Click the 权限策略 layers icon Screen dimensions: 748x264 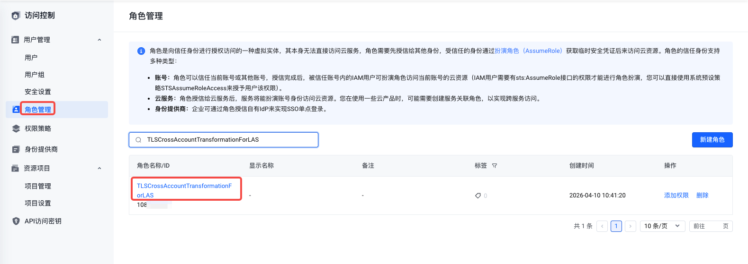16,128
